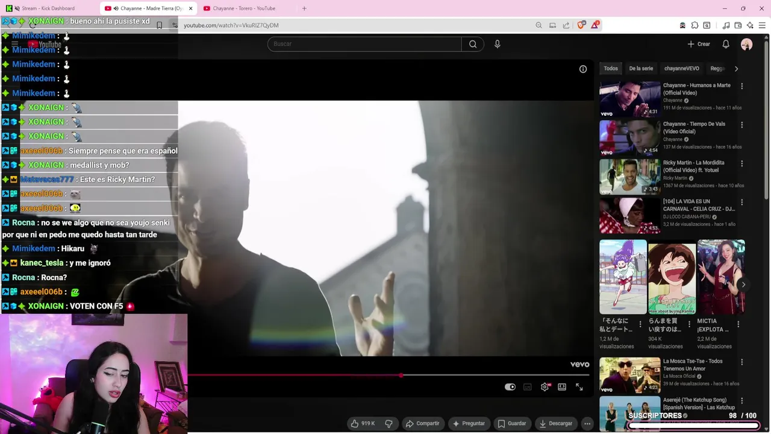Click the colorful avatar extension icon in toolbar
771x434 pixels.
(682, 25)
